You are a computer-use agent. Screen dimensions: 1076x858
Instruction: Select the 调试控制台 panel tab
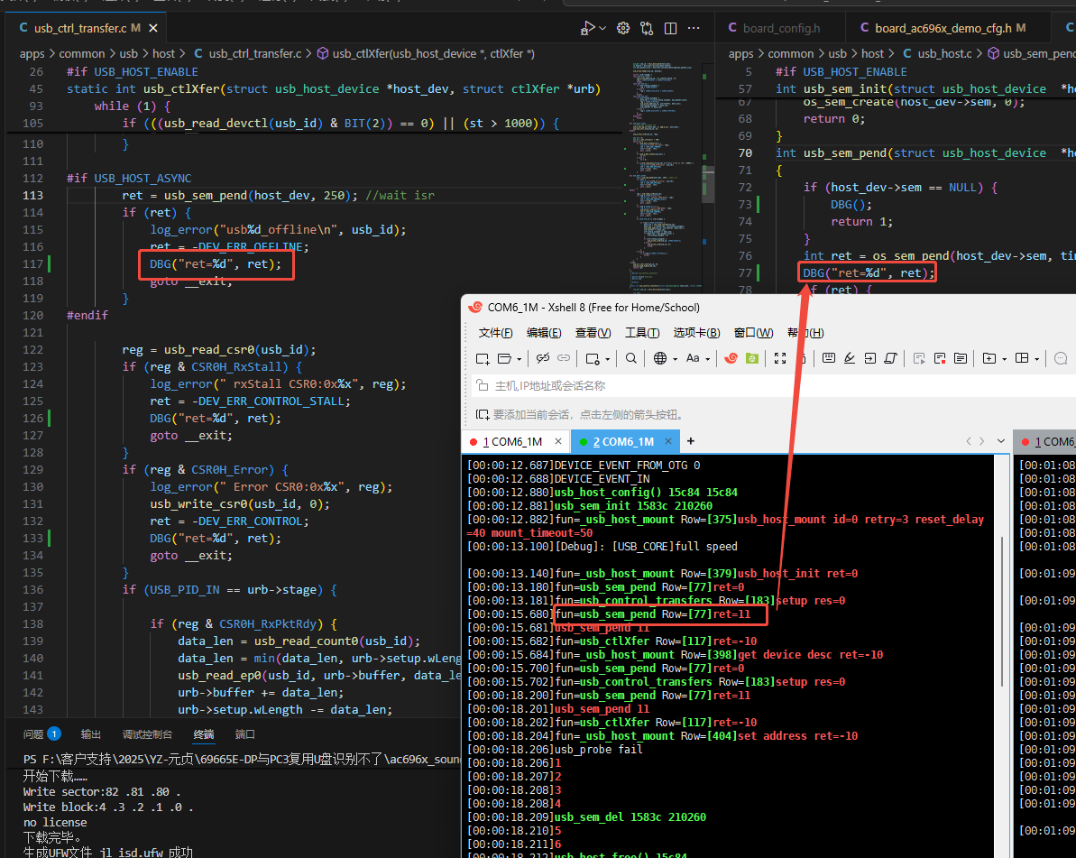pos(147,734)
